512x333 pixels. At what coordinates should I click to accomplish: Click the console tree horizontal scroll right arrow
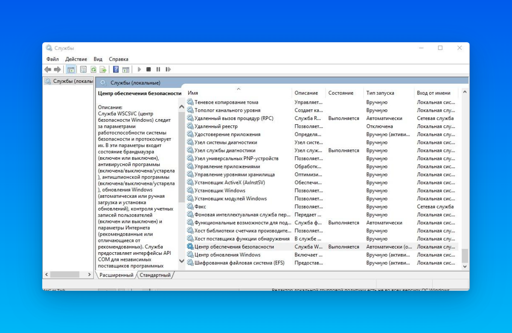pos(90,275)
